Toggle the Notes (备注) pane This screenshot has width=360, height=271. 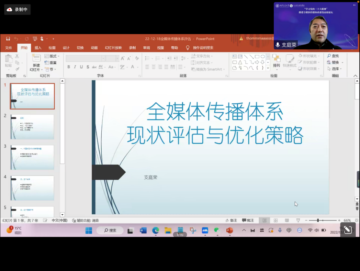(231, 220)
